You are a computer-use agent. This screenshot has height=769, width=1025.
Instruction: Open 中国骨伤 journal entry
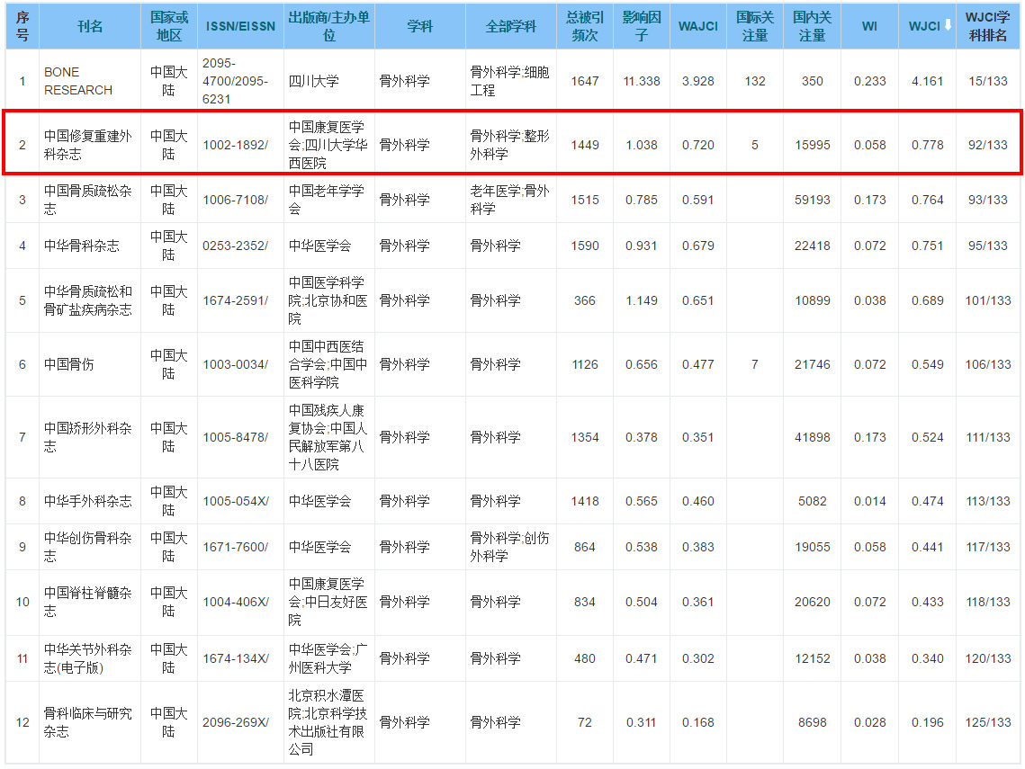pos(68,364)
